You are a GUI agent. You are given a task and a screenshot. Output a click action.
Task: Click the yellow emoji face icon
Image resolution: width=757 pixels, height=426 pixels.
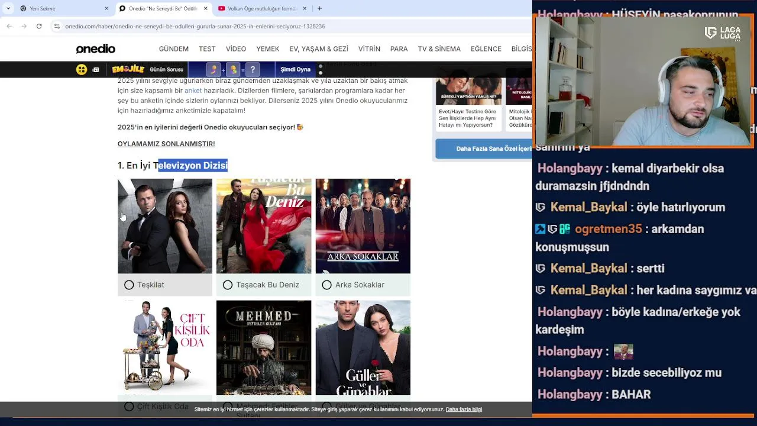[x=82, y=69]
